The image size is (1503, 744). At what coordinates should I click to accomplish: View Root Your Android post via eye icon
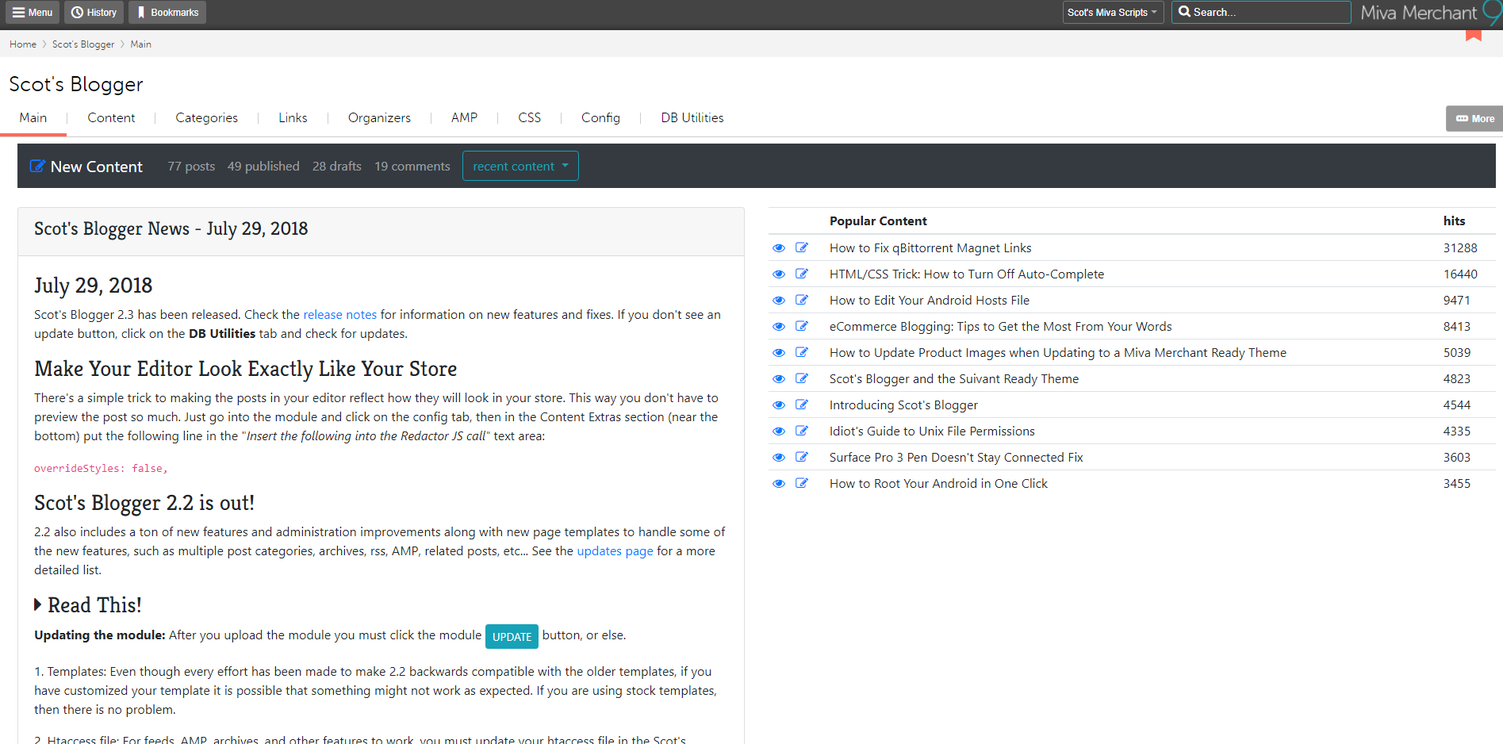[779, 484]
